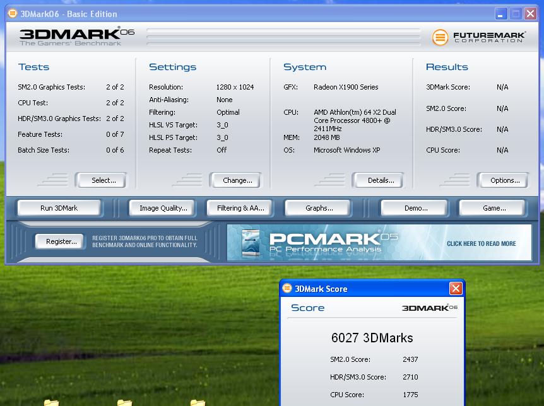Screen dimensions: 544x406
Task: Open results Options... button
Action: pos(503,180)
